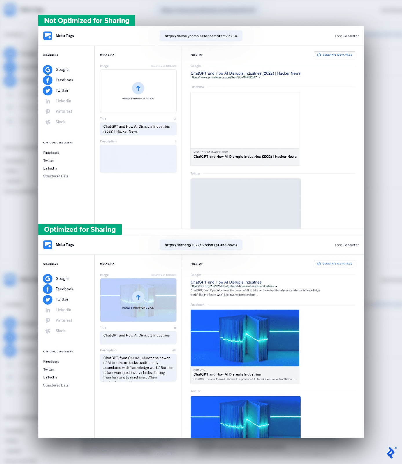Click the upload arrow icon in the empty image box
402x464 pixels.
coord(138,88)
